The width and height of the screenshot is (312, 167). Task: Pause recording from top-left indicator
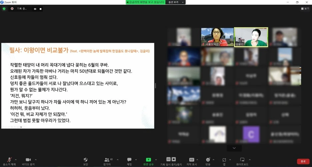point(35,9)
